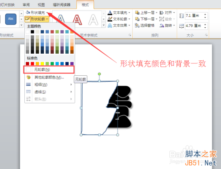
Task: Choose No Outline menu option
Action: (x=49, y=70)
